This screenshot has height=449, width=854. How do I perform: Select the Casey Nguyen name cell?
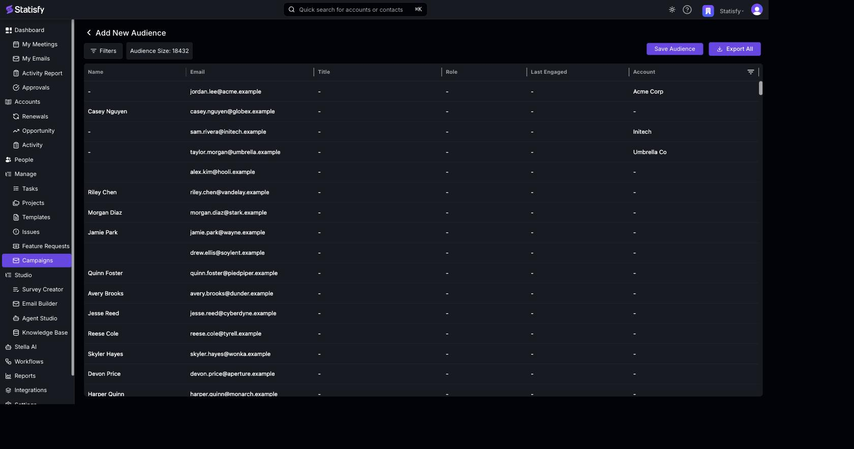[x=107, y=111]
